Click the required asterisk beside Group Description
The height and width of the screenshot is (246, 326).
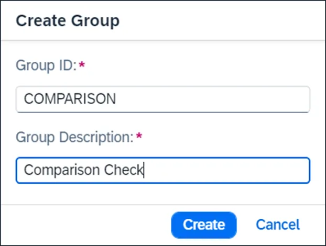coord(139,137)
